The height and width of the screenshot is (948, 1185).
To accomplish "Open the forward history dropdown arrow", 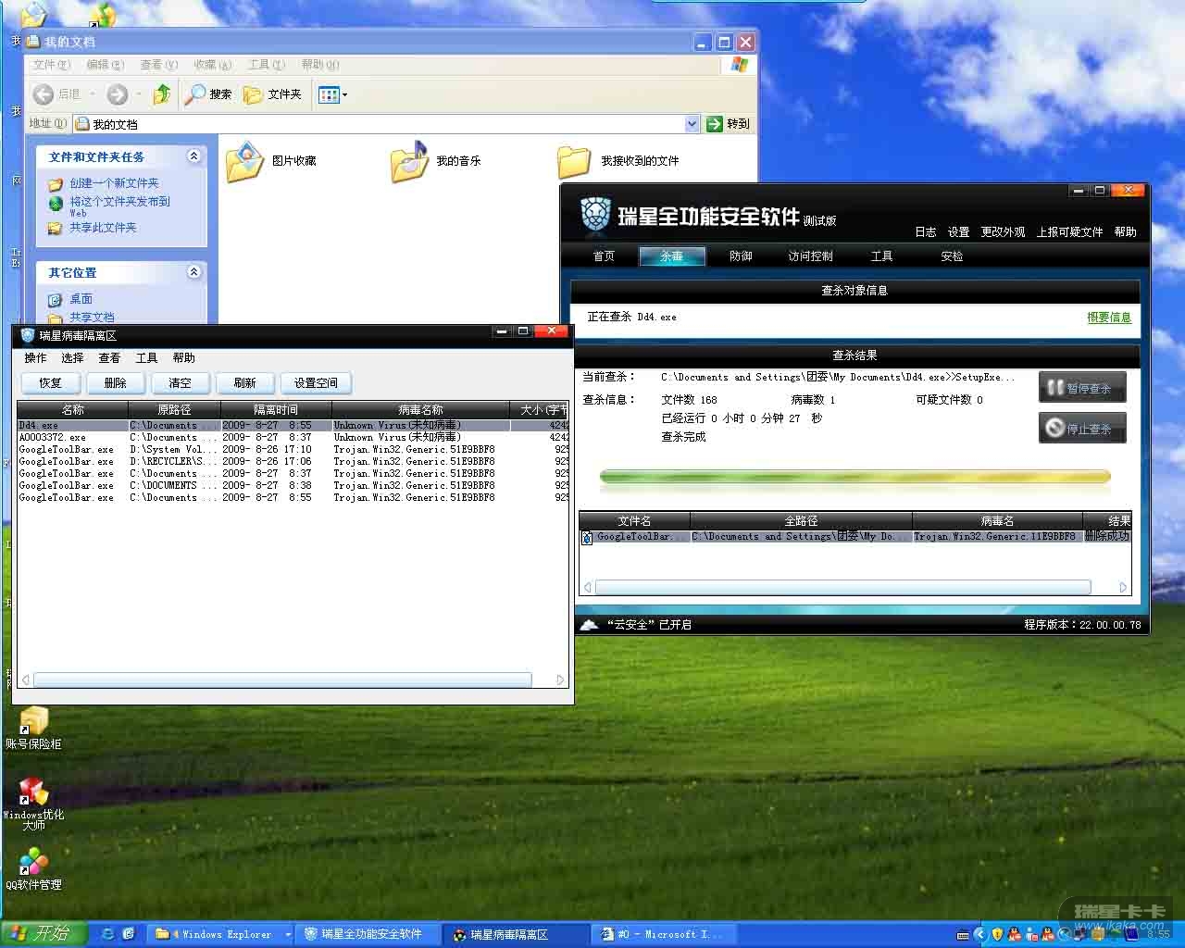I will [x=139, y=94].
